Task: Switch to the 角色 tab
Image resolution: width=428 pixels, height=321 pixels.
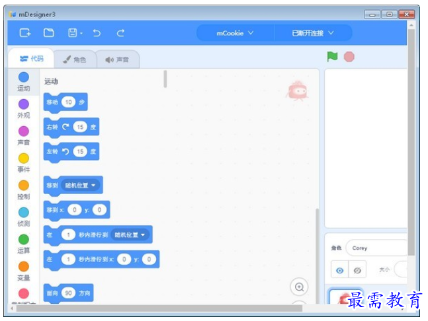Action: click(x=75, y=59)
